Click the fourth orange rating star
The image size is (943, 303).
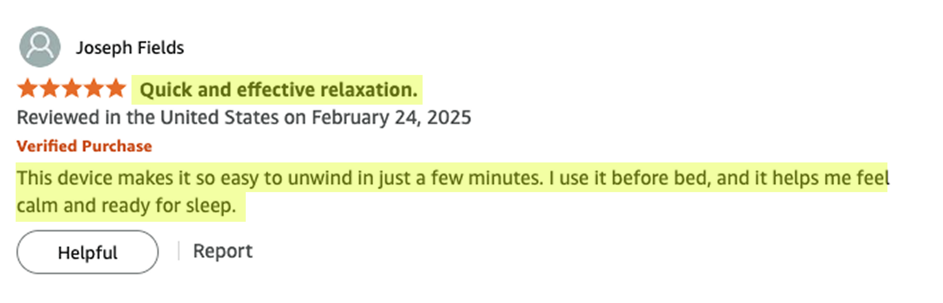tap(94, 88)
